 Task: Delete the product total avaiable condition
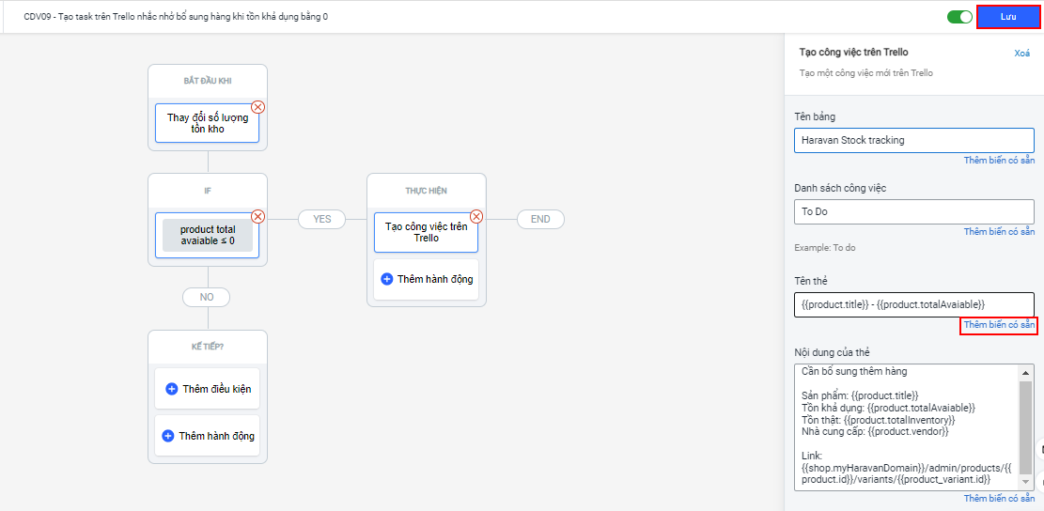258,216
